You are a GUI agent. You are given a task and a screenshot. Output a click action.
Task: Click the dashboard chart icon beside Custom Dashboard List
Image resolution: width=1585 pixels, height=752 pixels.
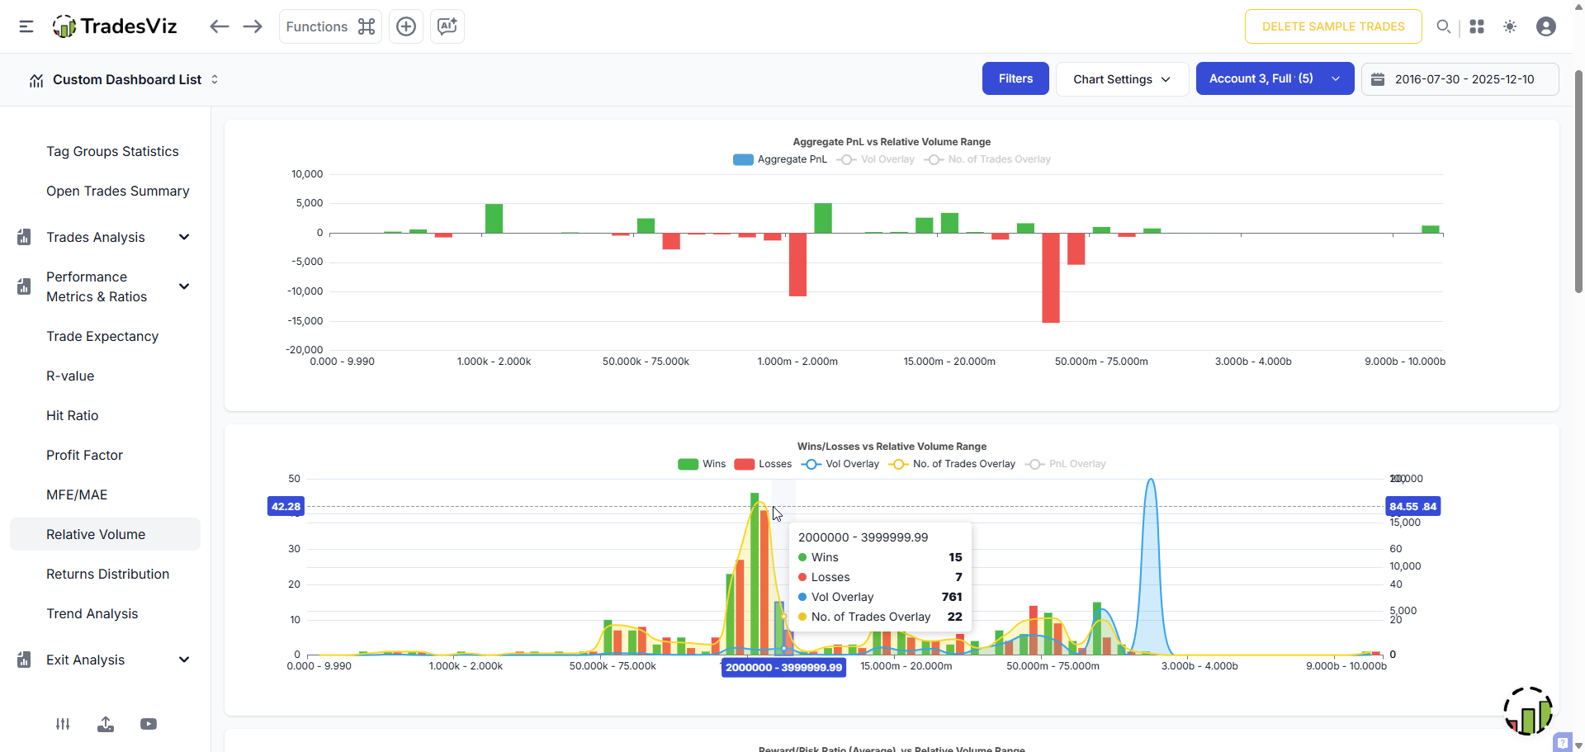click(x=35, y=80)
